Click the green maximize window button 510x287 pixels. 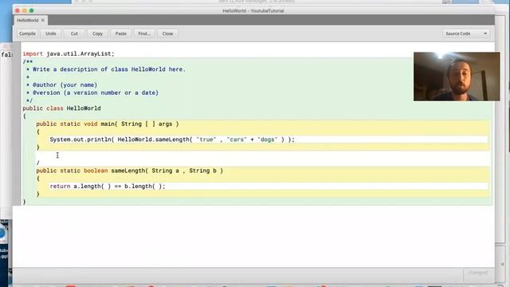(x=32, y=10)
